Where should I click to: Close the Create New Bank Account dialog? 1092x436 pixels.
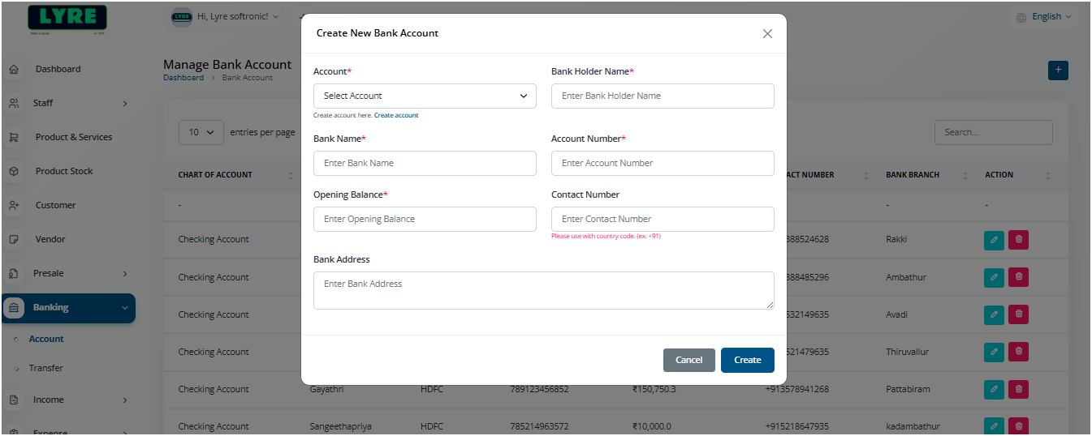(767, 34)
